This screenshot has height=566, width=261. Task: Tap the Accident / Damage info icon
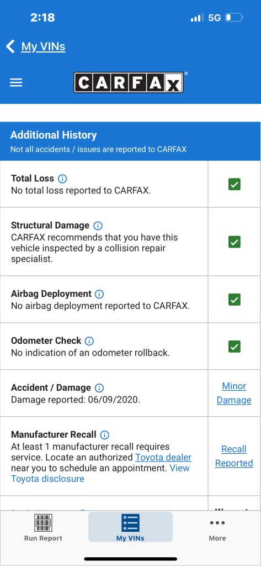tap(99, 388)
